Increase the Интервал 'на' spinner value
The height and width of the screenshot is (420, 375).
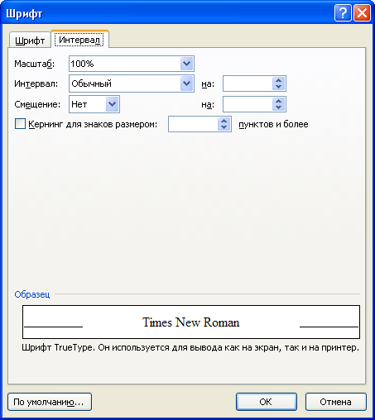click(x=279, y=80)
